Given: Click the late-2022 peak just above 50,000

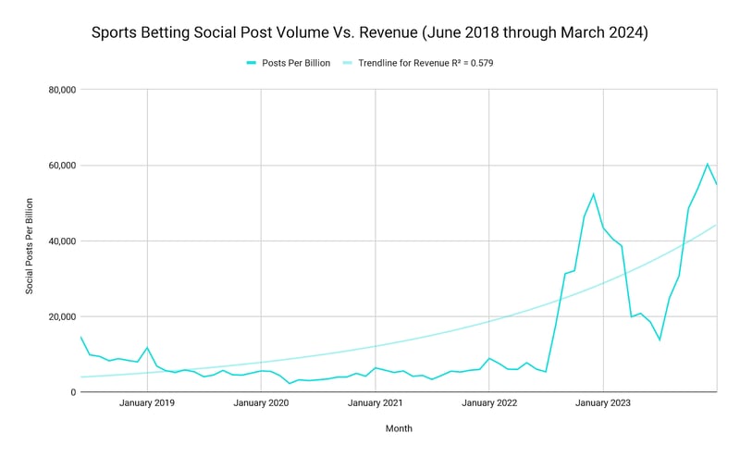Looking at the screenshot, I should tap(594, 194).
